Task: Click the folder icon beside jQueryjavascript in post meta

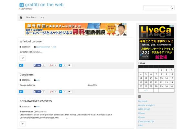Action: click(35, 47)
